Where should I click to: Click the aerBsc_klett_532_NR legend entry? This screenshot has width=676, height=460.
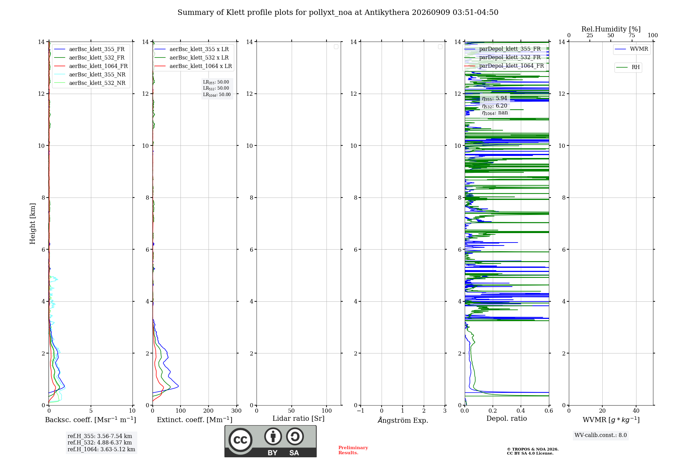pos(90,83)
